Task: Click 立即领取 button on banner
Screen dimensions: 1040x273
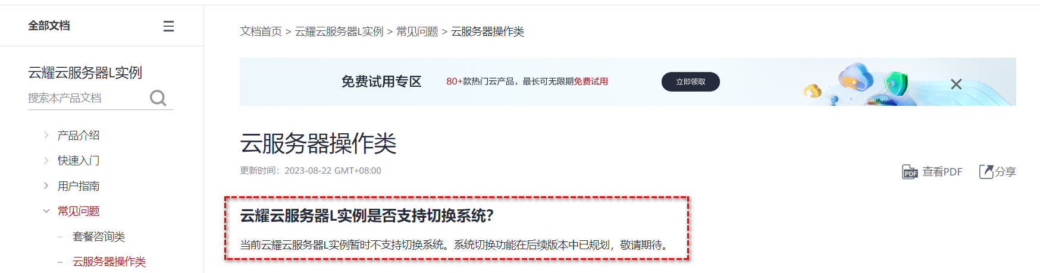Action: pyautogui.click(x=691, y=81)
